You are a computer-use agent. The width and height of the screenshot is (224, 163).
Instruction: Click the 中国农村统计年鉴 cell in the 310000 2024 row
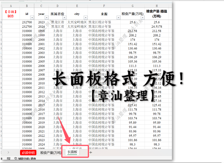click(x=104, y=144)
